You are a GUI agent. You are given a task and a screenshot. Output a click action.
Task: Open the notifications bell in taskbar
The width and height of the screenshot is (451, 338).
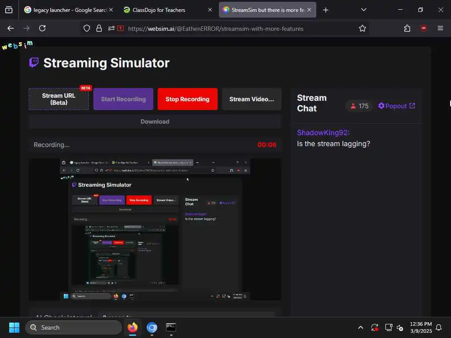click(439, 327)
